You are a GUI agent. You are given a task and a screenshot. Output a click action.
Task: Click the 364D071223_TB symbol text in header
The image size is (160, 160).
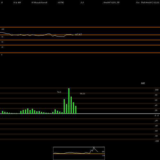pos(112,3)
